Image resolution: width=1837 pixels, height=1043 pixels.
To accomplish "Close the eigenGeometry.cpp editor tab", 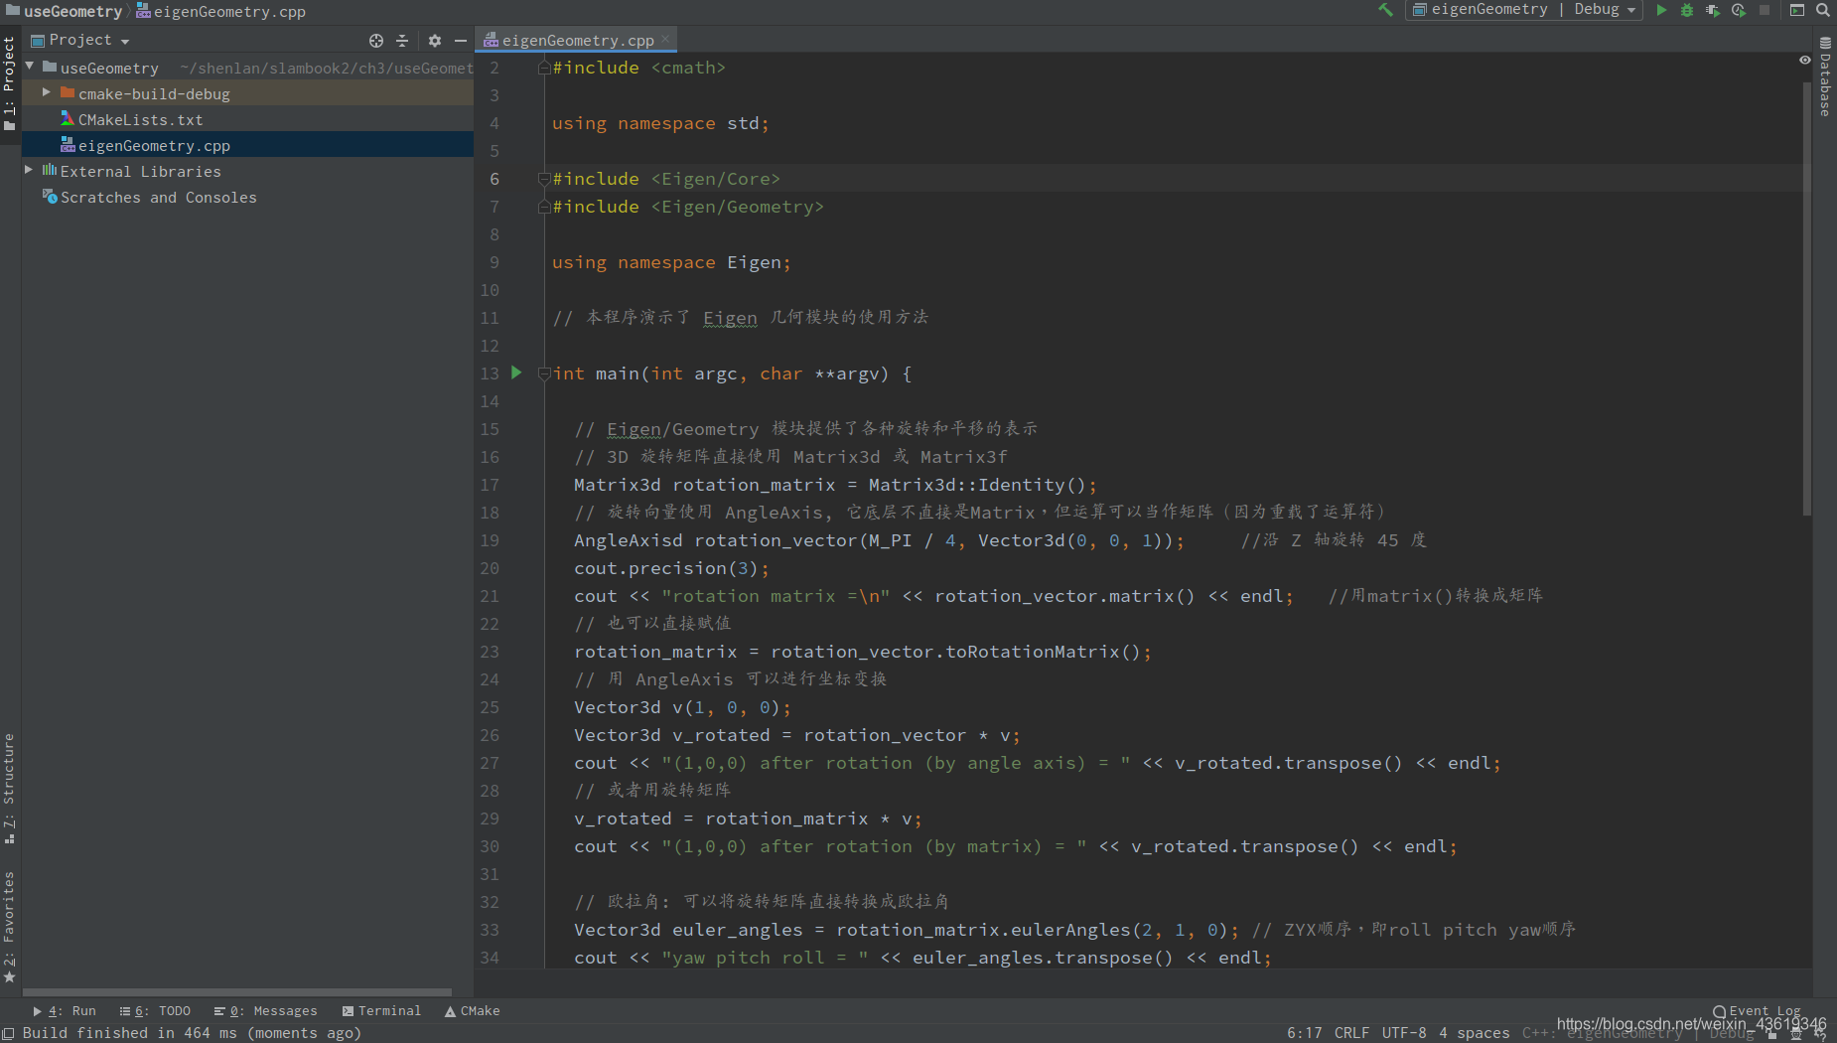I will [x=665, y=39].
